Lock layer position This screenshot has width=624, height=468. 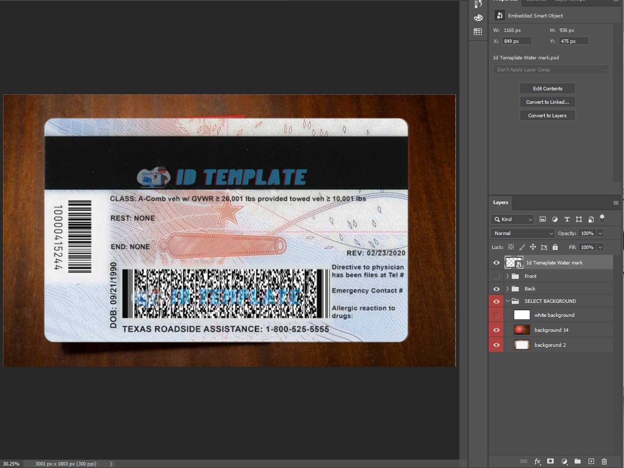click(533, 247)
